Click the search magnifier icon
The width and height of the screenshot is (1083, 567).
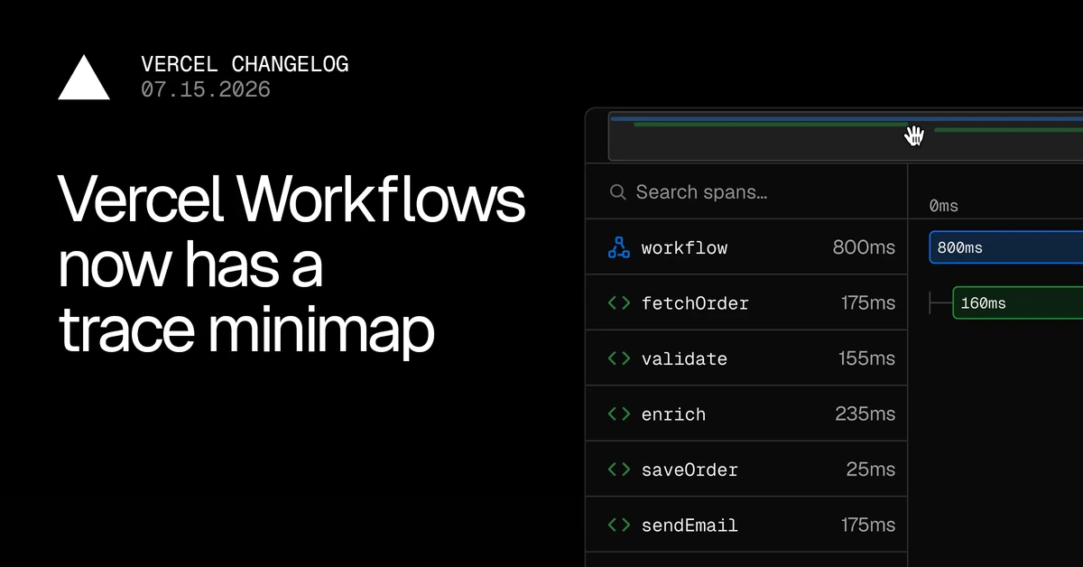coord(618,191)
